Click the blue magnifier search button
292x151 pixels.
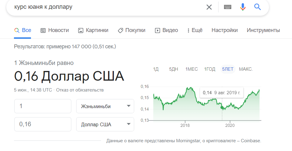pyautogui.click(x=258, y=7)
